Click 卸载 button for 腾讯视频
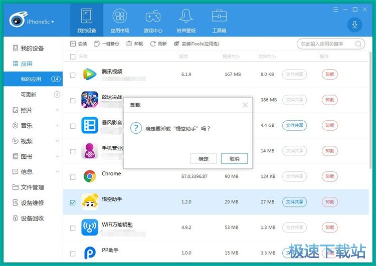Image resolution: width=376 pixels, height=266 pixels. pyautogui.click(x=330, y=74)
